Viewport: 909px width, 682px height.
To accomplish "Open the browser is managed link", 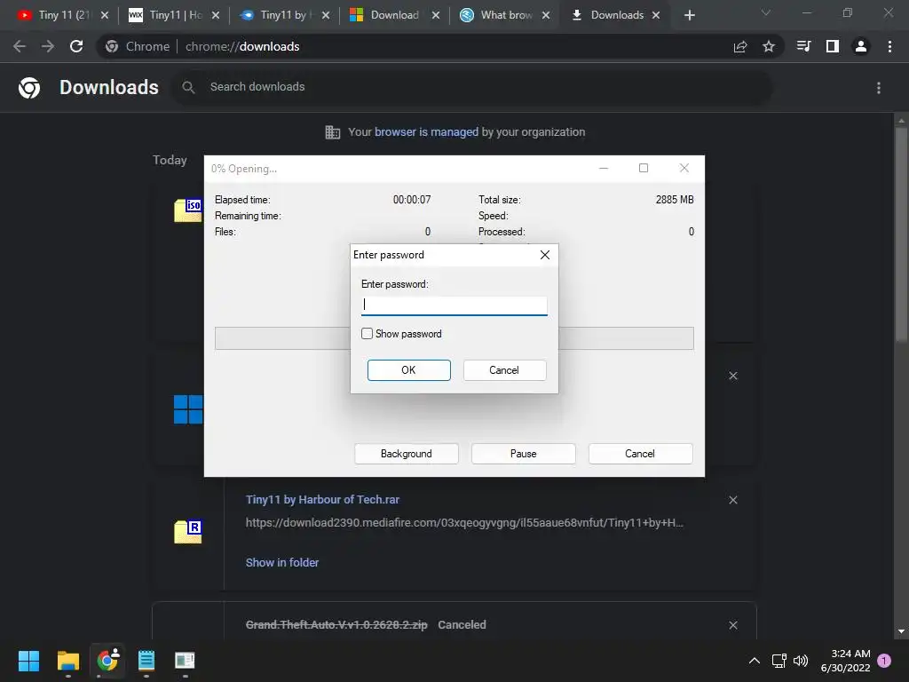I will [x=427, y=132].
